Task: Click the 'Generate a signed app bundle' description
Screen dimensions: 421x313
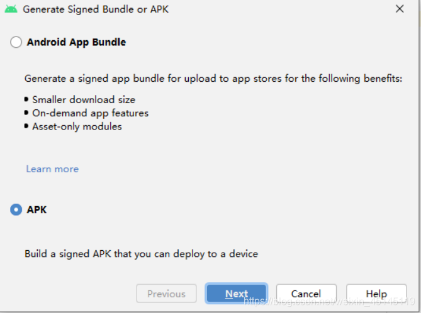Action: 213,79
